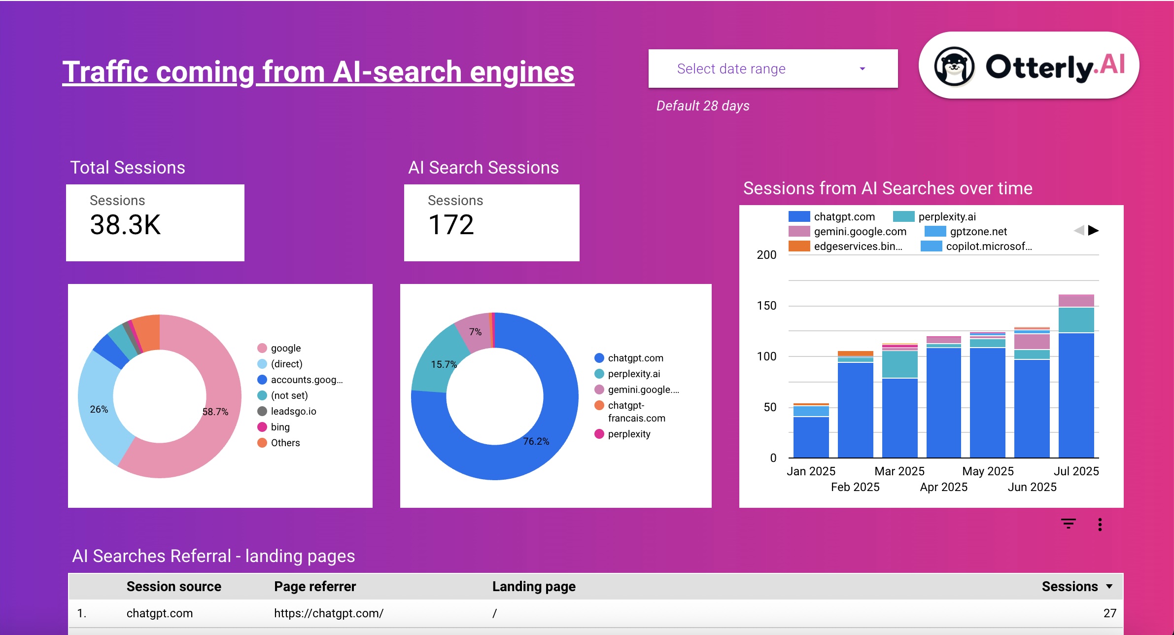
Task: Select gemini.google.... legend dot in AI donut
Action: pos(599,389)
